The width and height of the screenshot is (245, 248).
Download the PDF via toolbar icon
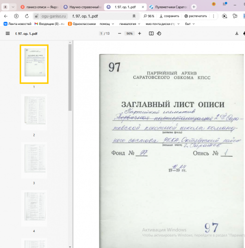click(237, 33)
